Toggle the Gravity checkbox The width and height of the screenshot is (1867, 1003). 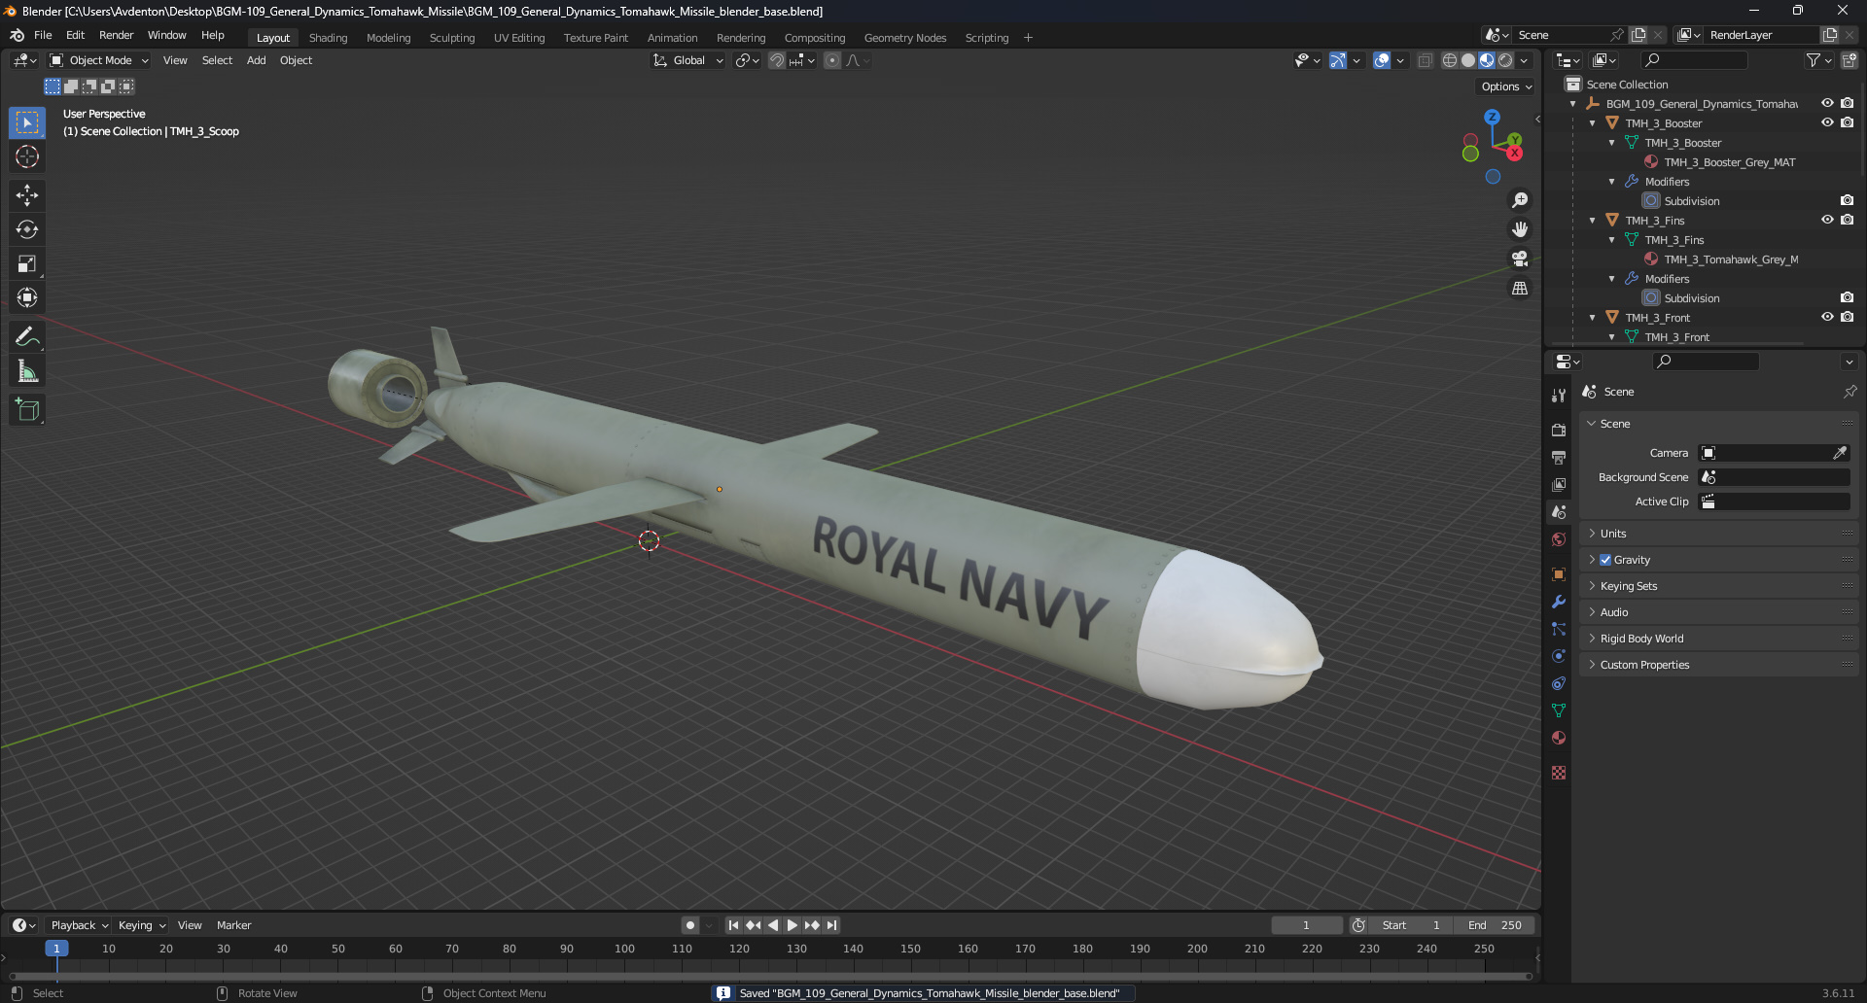[x=1605, y=560]
